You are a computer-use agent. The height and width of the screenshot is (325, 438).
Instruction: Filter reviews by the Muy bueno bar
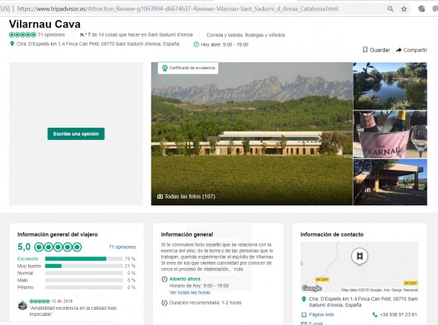[76, 266]
